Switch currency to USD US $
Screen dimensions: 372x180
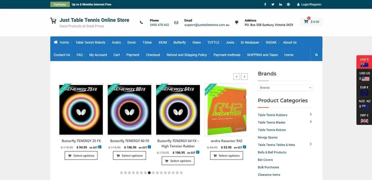pos(364,76)
